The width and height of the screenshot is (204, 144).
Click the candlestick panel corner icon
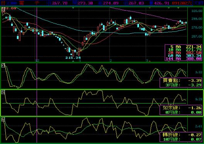(x=3, y=10)
